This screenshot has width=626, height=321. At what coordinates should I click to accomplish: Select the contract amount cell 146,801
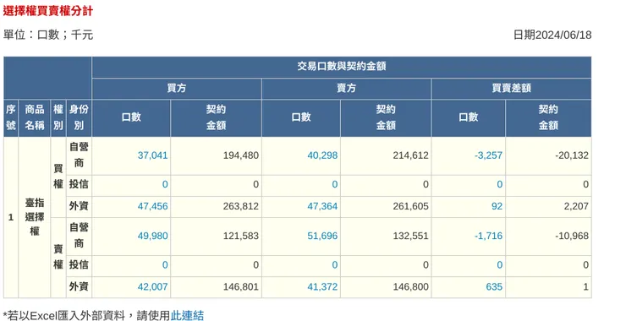point(216,286)
